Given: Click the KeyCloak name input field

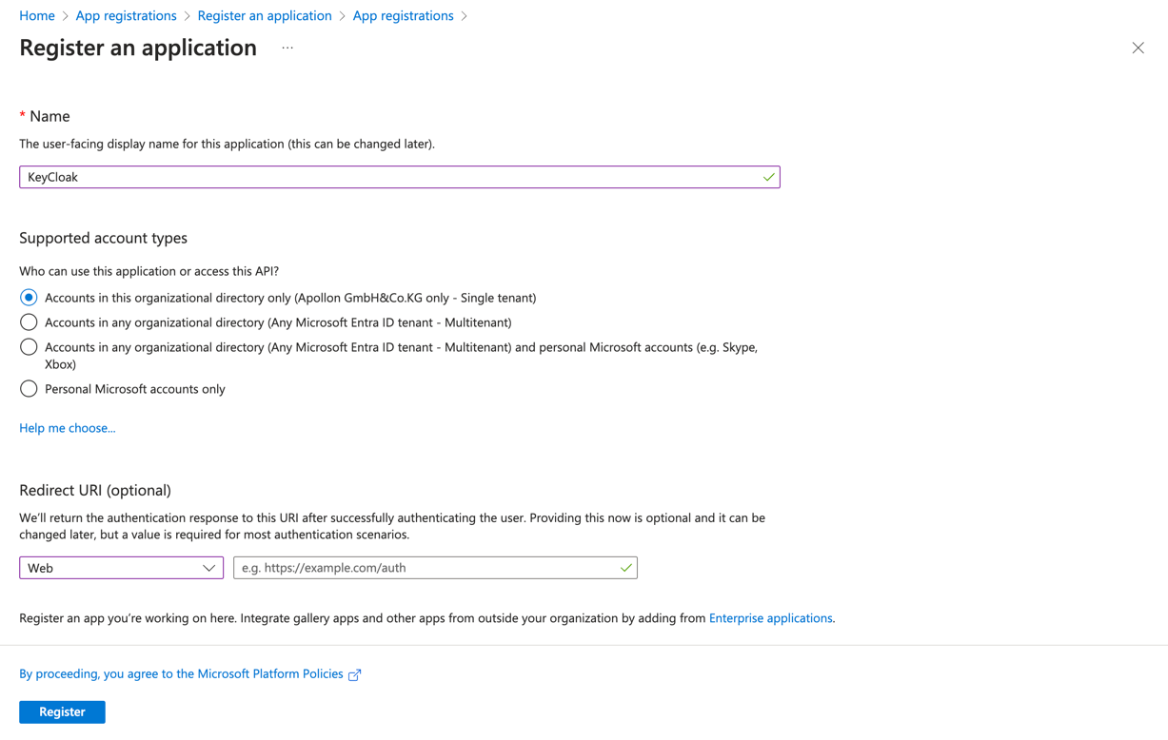Looking at the screenshot, I should [390, 177].
